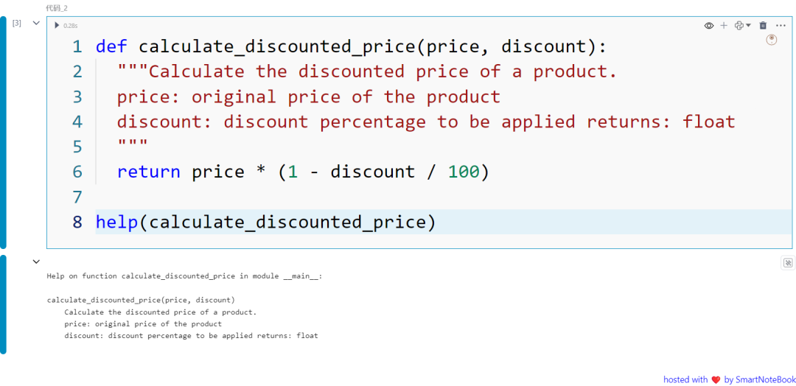Click the heart icon in footer

point(716,380)
